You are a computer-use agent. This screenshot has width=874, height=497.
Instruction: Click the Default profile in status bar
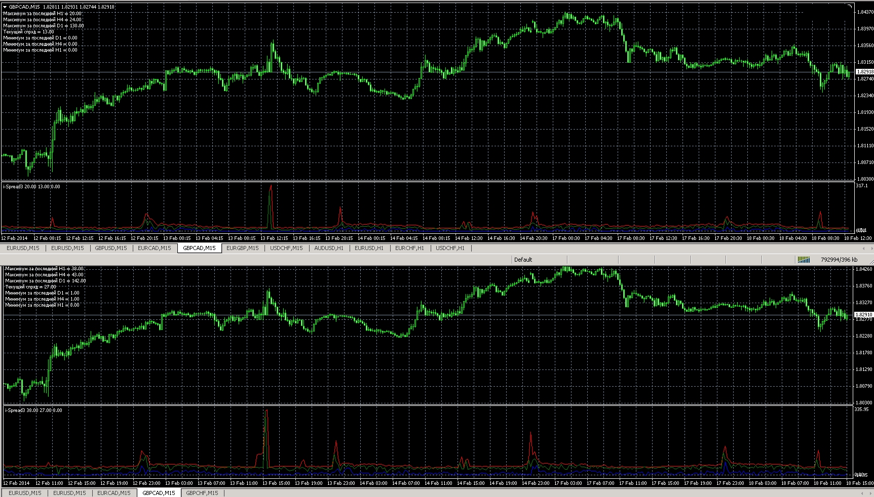523,260
